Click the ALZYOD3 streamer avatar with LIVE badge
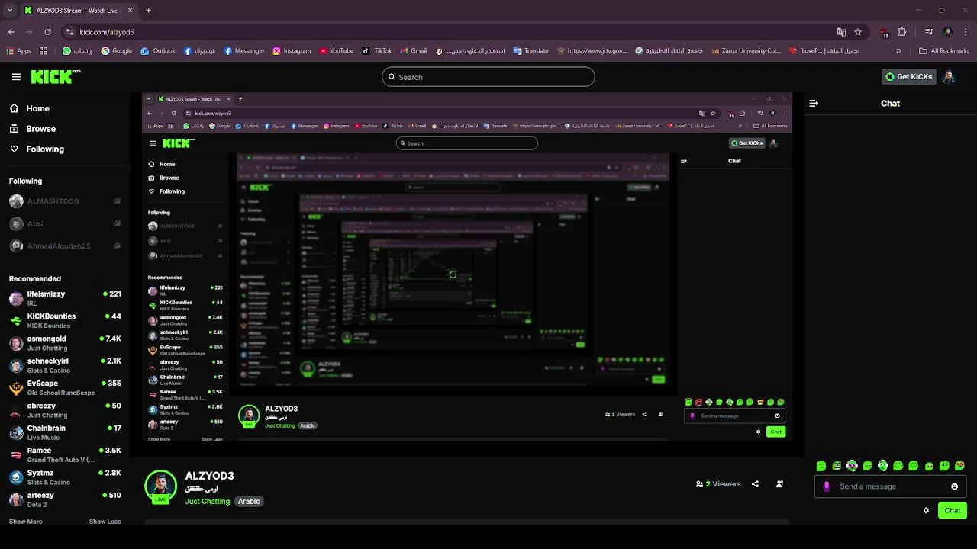This screenshot has height=549, width=977. 160,486
